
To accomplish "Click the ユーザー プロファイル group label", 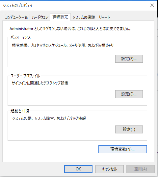I will coord(25,76).
